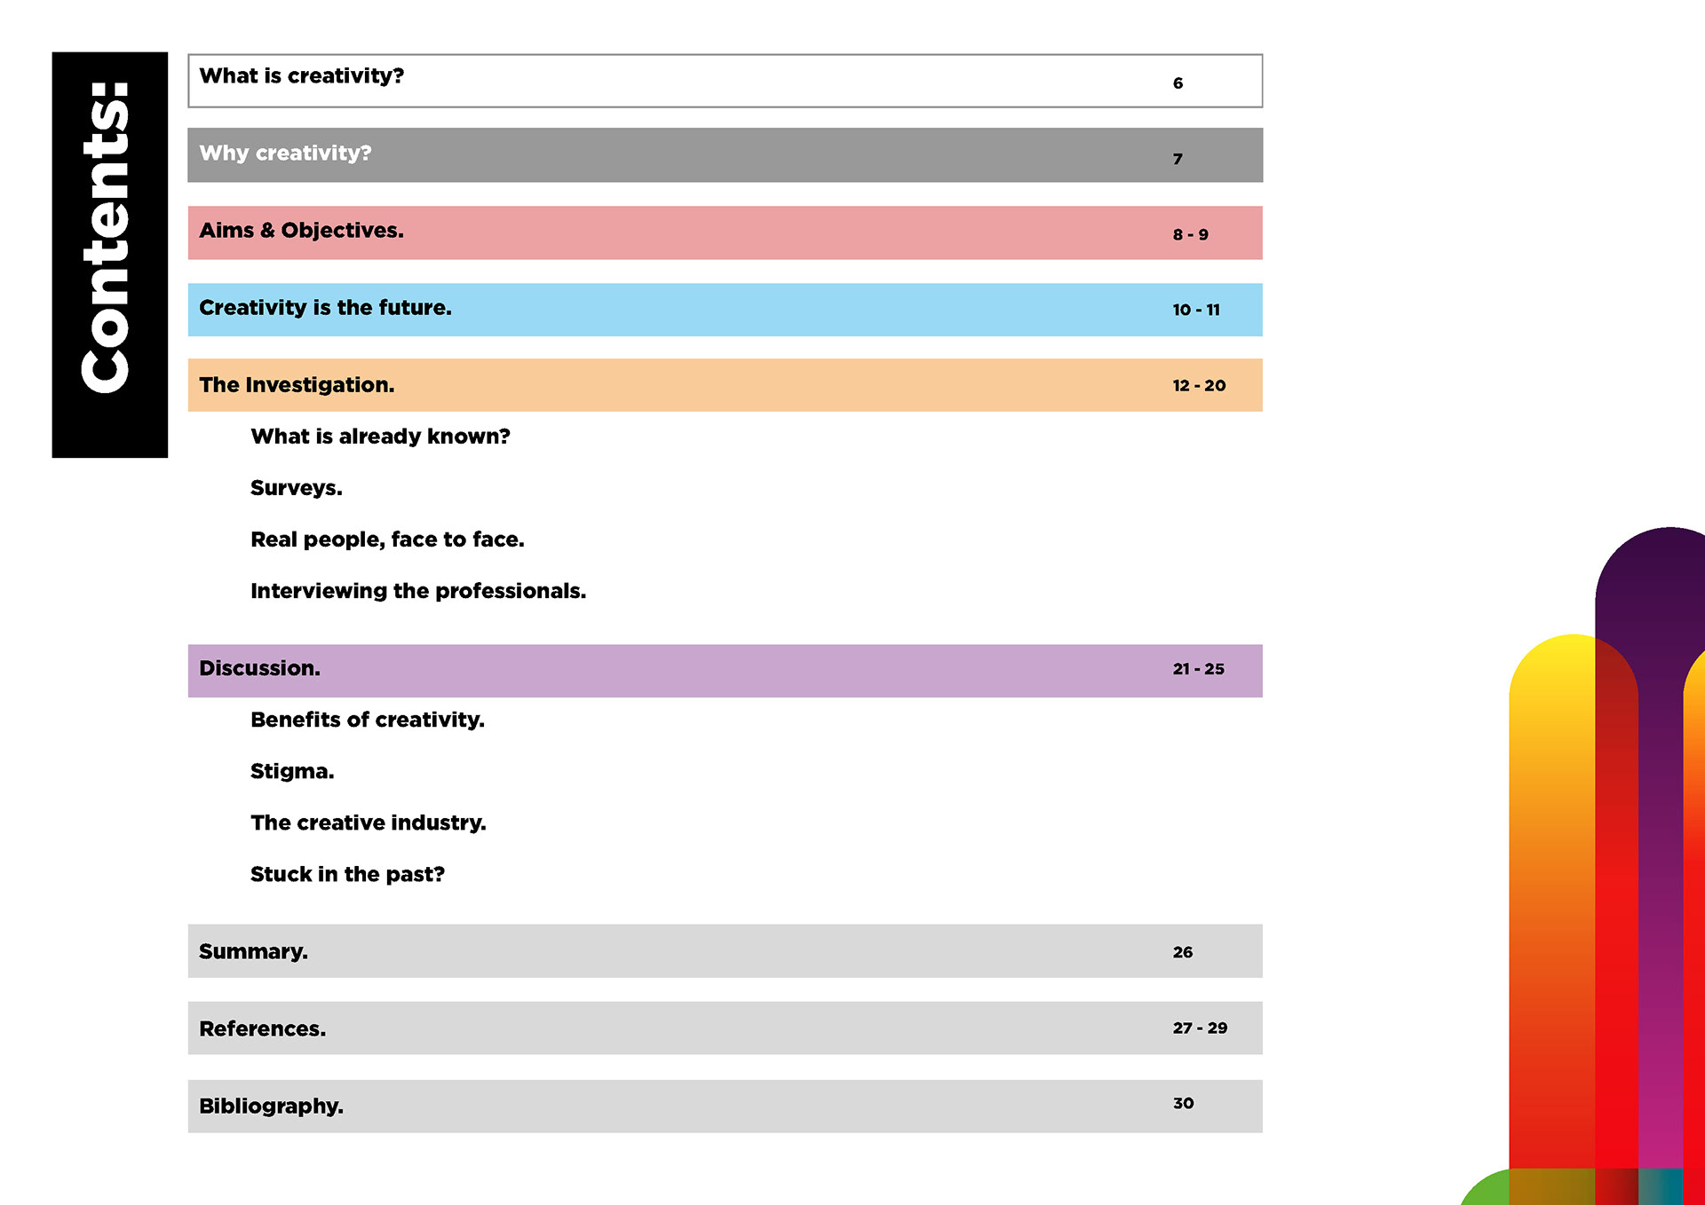1705x1205 pixels.
Task: Select page range '8 - 9'
Action: (1190, 234)
